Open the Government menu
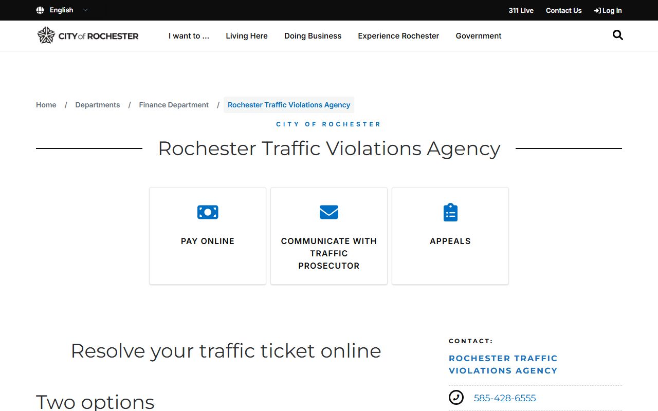Viewport: 658px width, 411px height. pos(479,36)
